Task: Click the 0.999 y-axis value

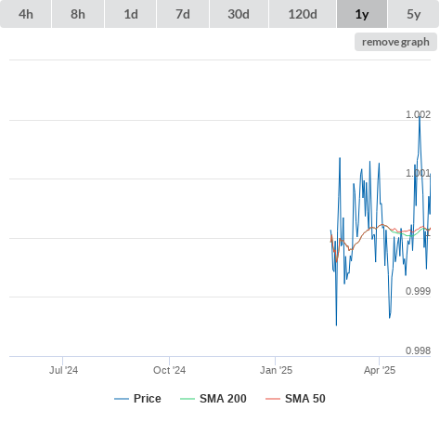Action: [x=418, y=291]
